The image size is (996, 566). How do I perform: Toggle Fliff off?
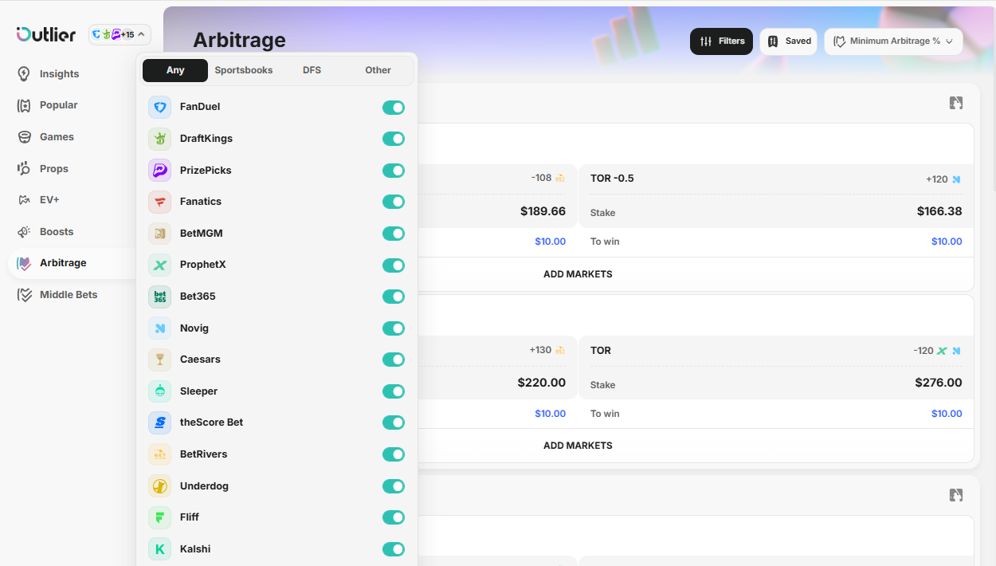click(394, 517)
